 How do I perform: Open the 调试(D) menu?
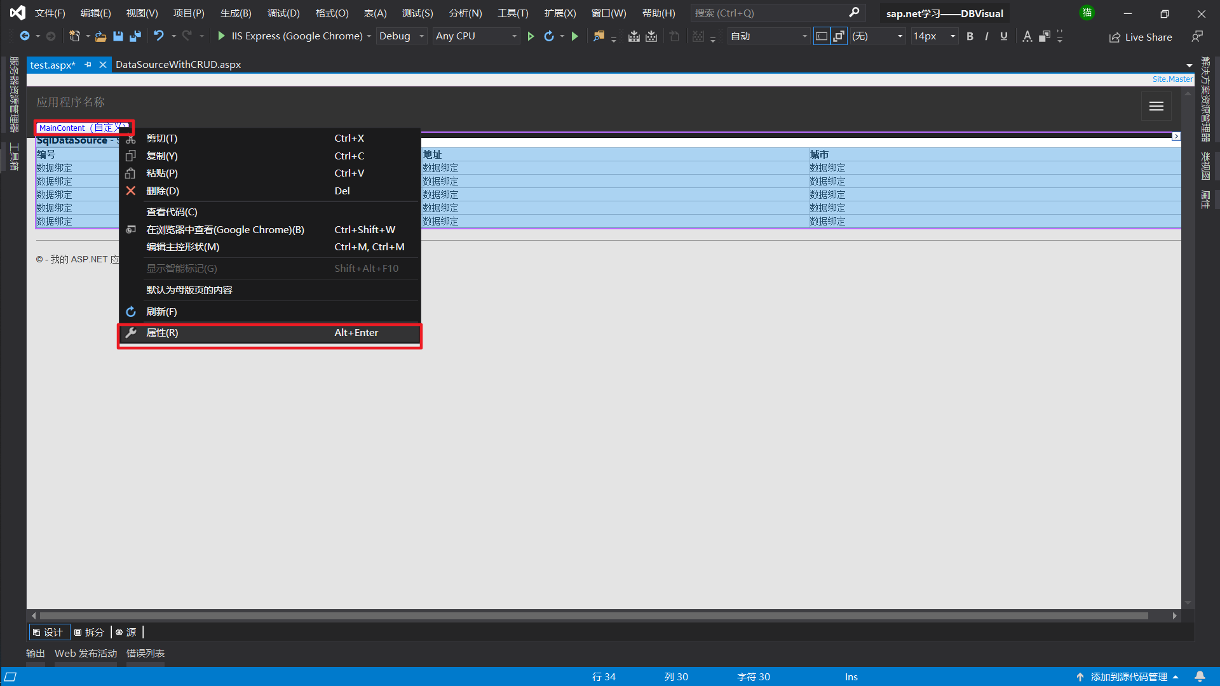[283, 13]
